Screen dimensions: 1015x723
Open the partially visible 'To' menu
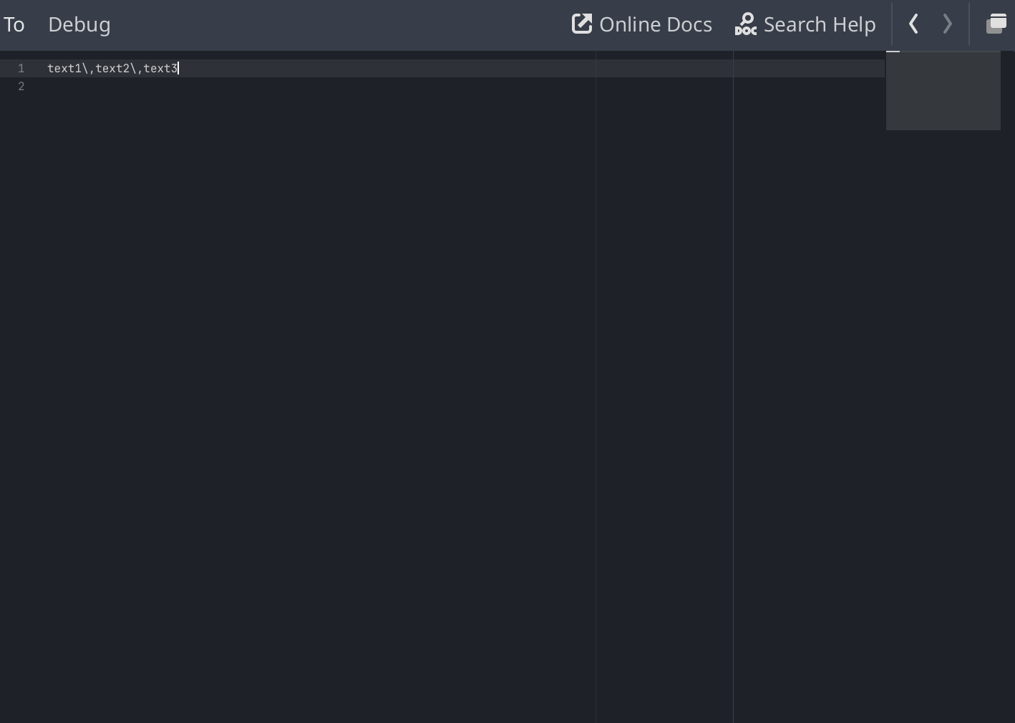pyautogui.click(x=14, y=24)
